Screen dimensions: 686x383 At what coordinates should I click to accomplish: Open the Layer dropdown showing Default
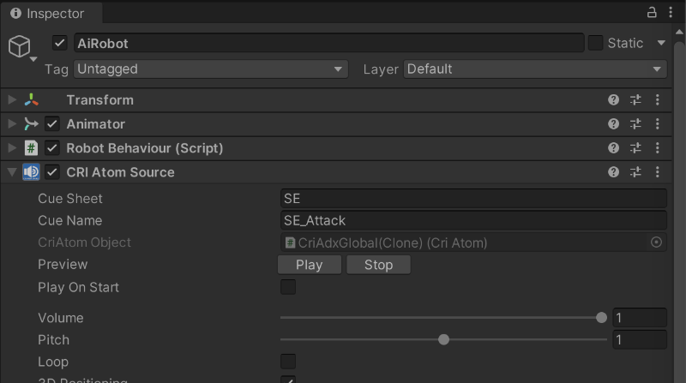(x=535, y=69)
